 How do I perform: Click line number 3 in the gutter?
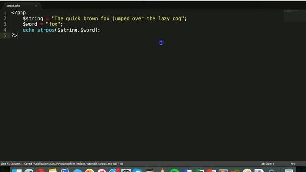pyautogui.click(x=5, y=24)
